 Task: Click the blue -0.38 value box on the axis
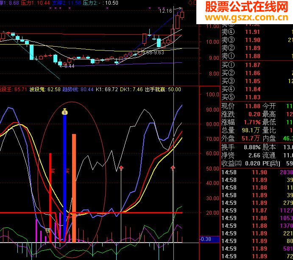click(209, 239)
